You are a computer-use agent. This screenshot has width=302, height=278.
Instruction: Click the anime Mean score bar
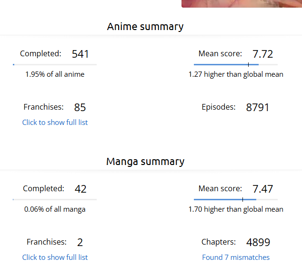236,64
